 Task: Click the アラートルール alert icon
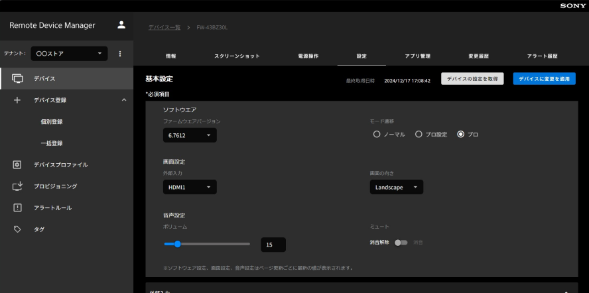[18, 207]
